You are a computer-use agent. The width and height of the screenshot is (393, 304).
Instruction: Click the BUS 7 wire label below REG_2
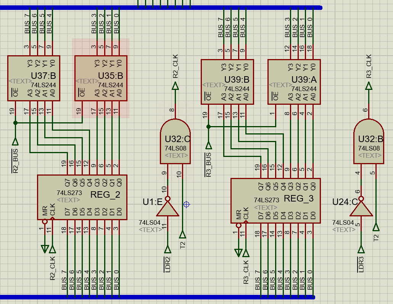(64, 280)
